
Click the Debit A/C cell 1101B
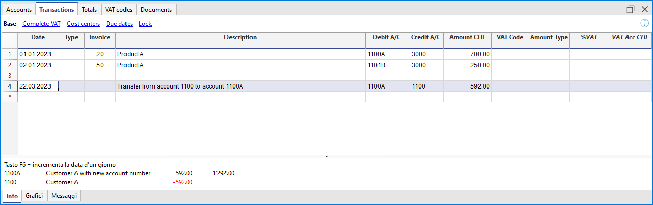pos(387,65)
